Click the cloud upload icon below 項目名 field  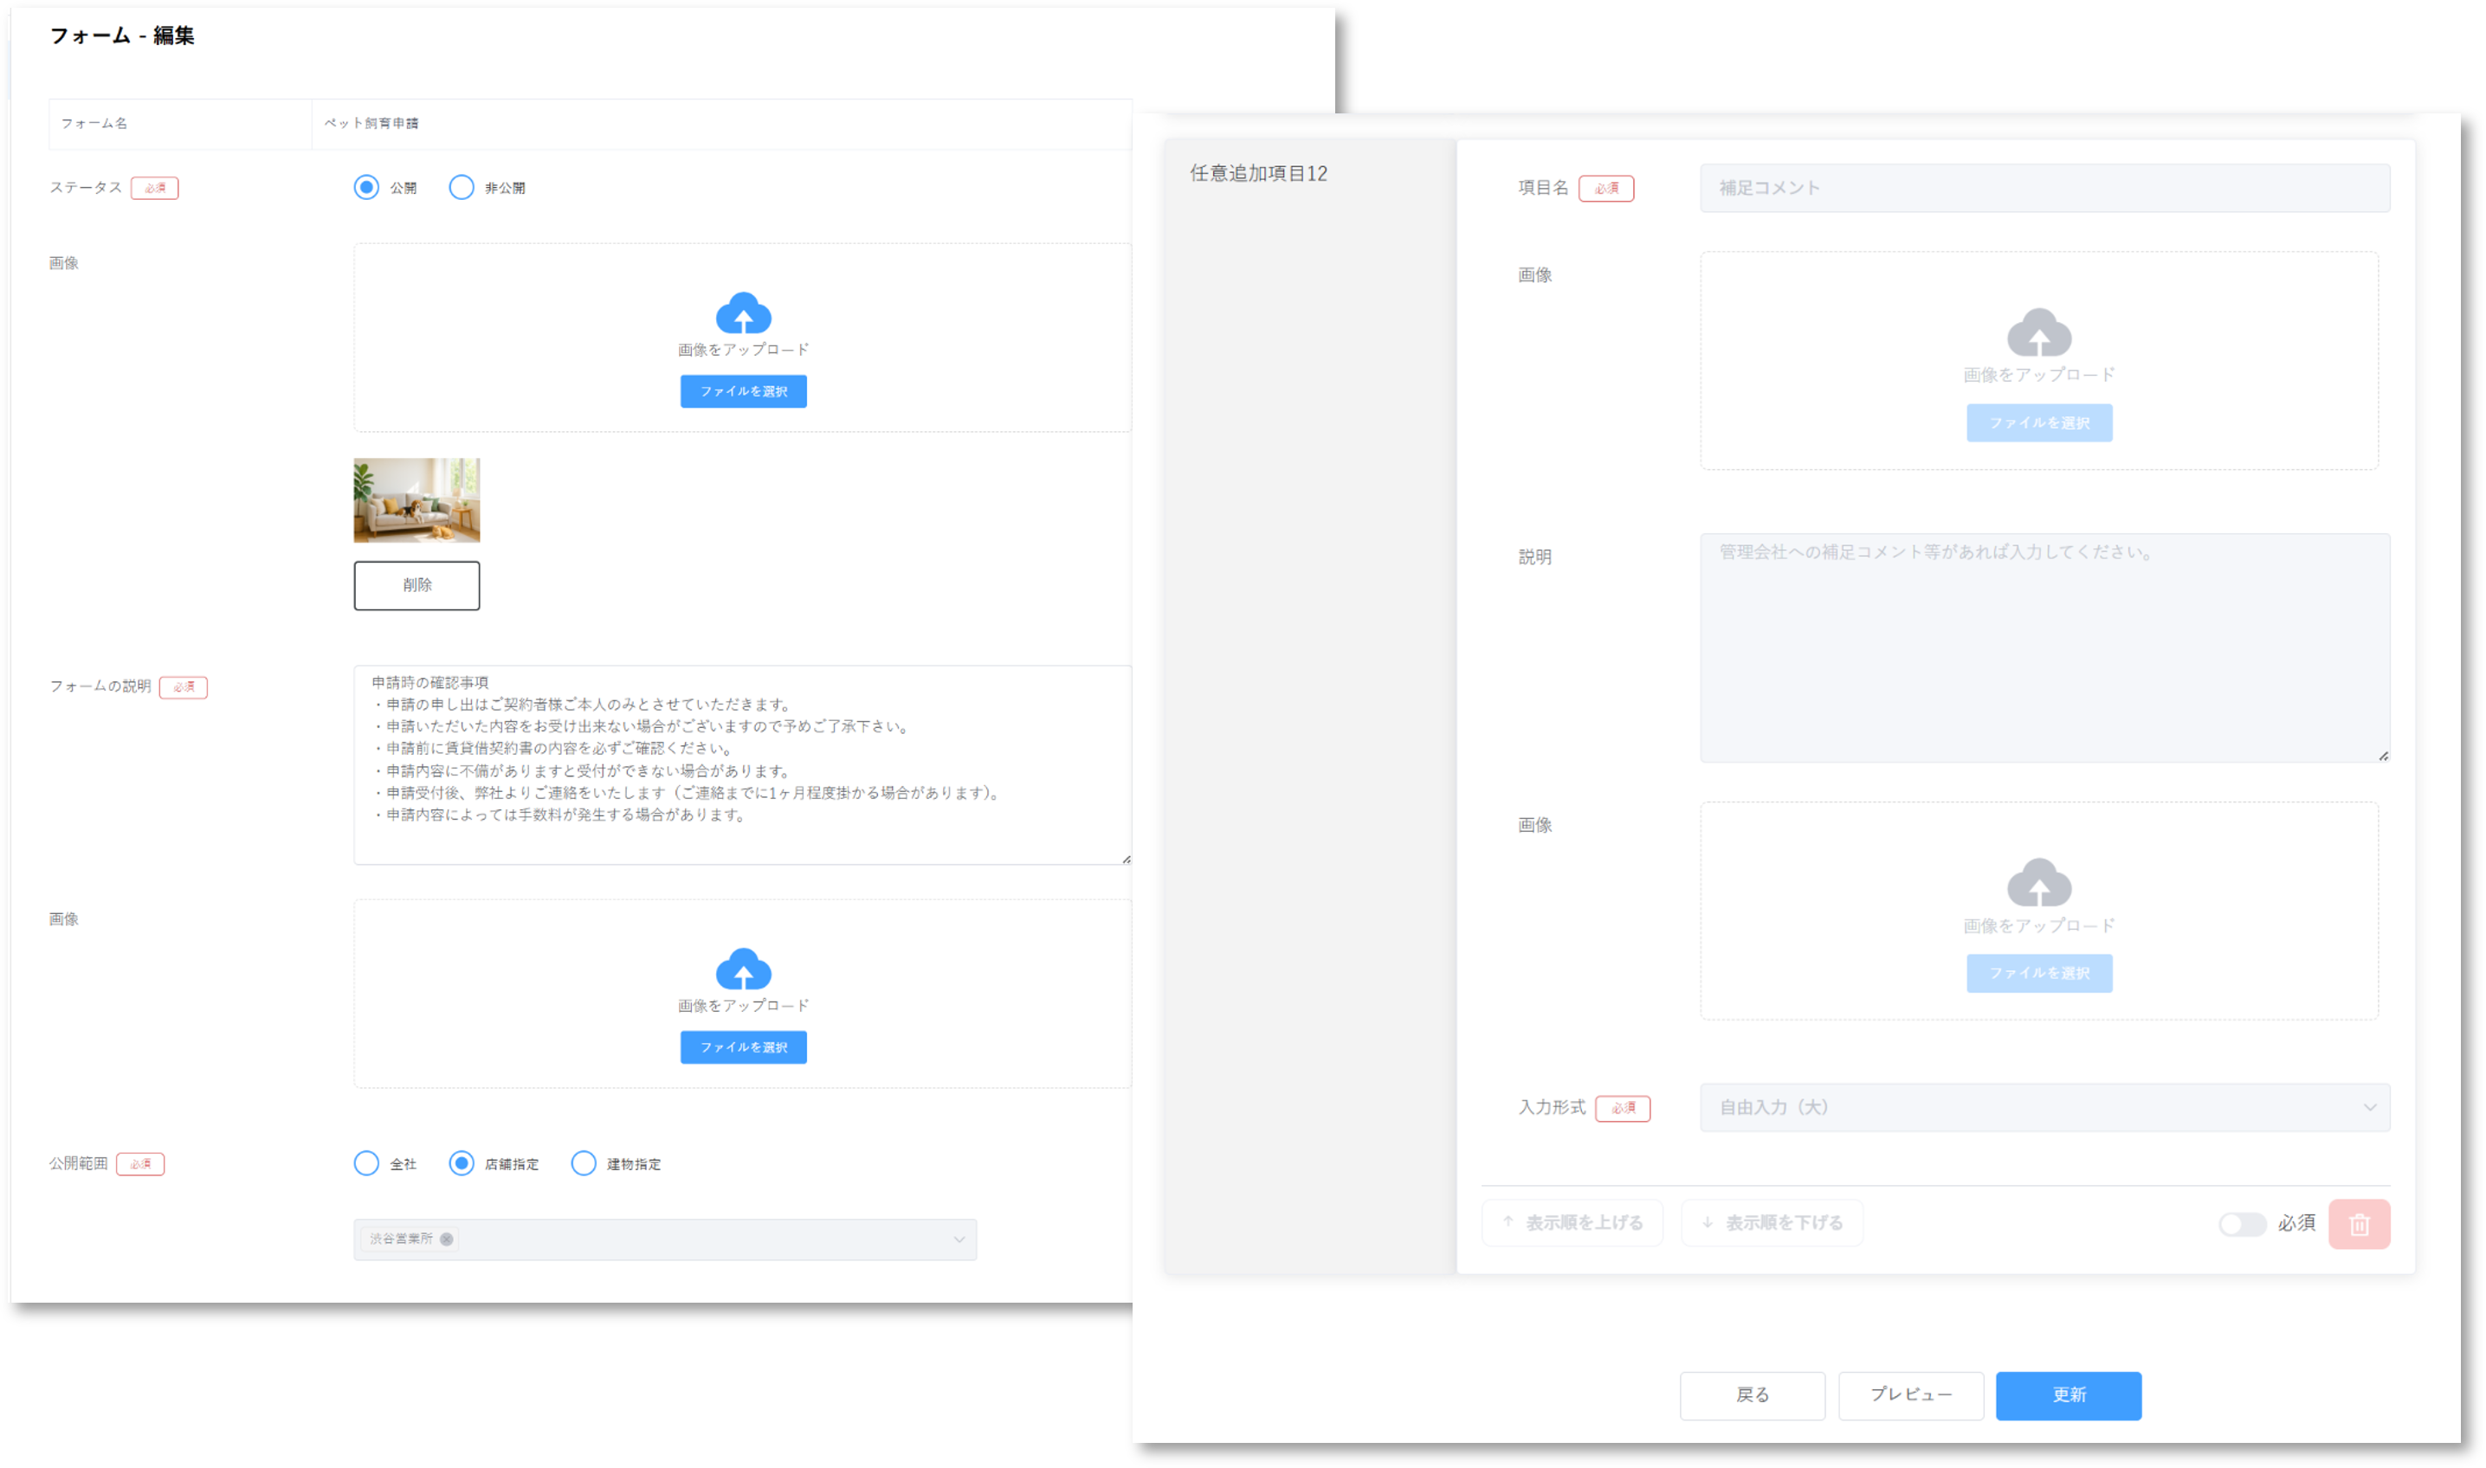[x=2038, y=333]
